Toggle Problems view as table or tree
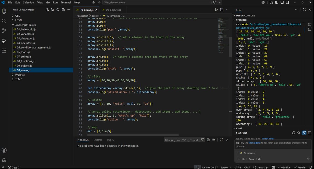This screenshot has height=169, width=314. [208, 140]
